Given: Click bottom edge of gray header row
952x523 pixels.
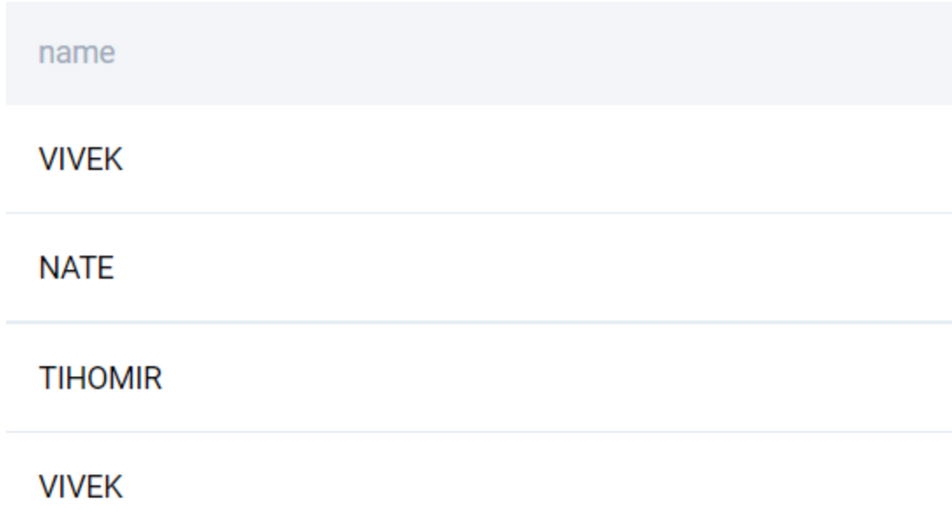Looking at the screenshot, I should click(479, 104).
